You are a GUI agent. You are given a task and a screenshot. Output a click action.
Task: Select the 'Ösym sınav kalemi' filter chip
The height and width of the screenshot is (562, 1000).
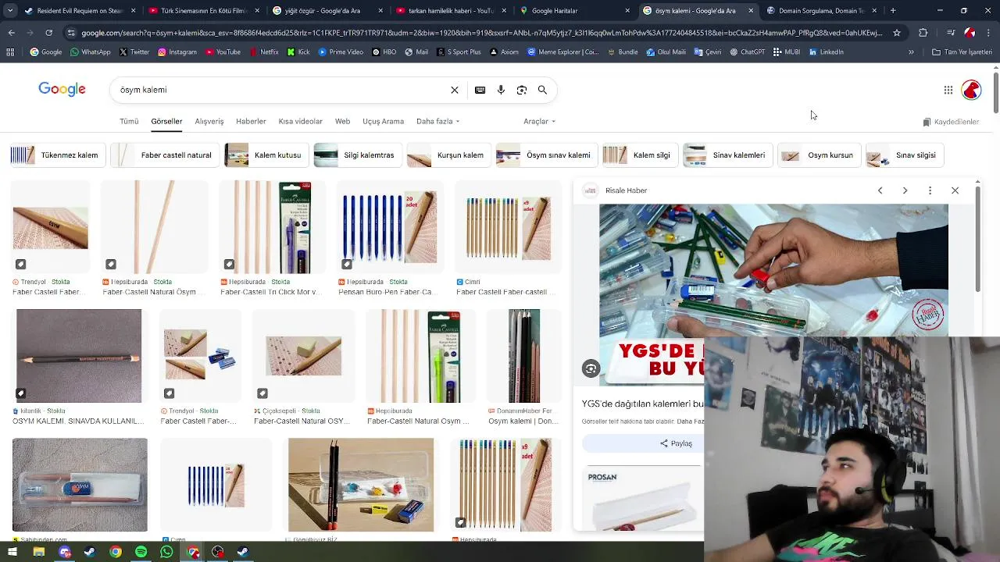[545, 155]
